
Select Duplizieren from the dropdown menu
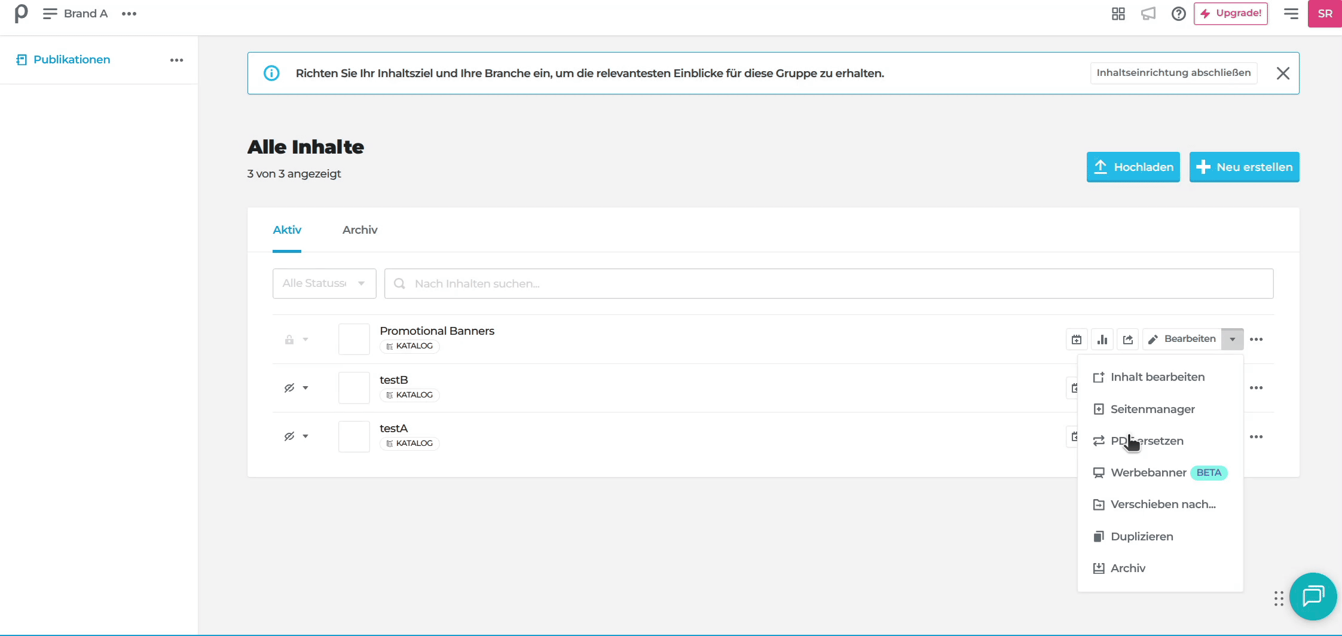tap(1141, 536)
